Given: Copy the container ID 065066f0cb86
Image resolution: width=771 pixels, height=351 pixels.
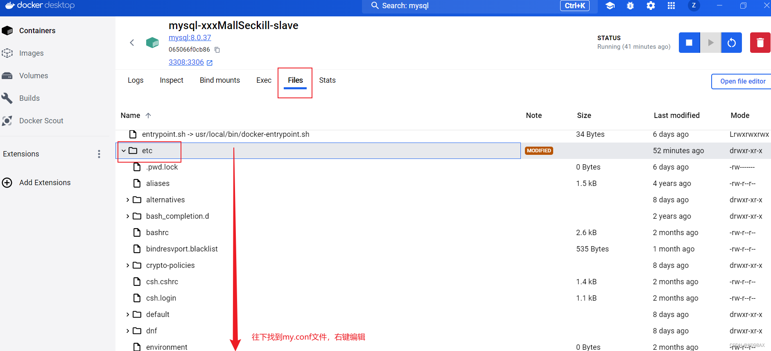Looking at the screenshot, I should click(217, 50).
